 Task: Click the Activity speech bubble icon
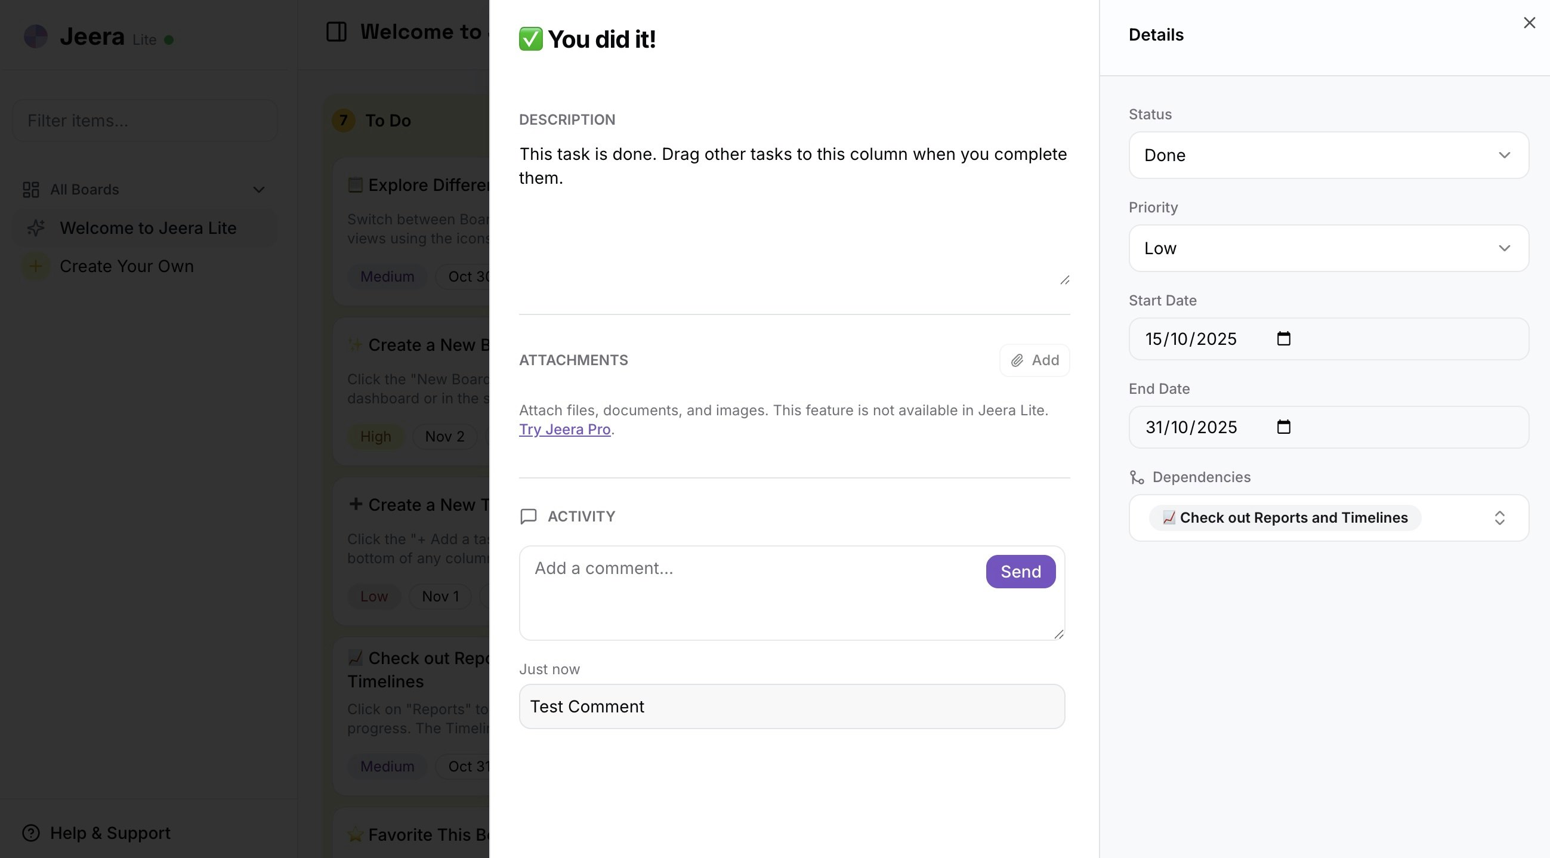[528, 516]
